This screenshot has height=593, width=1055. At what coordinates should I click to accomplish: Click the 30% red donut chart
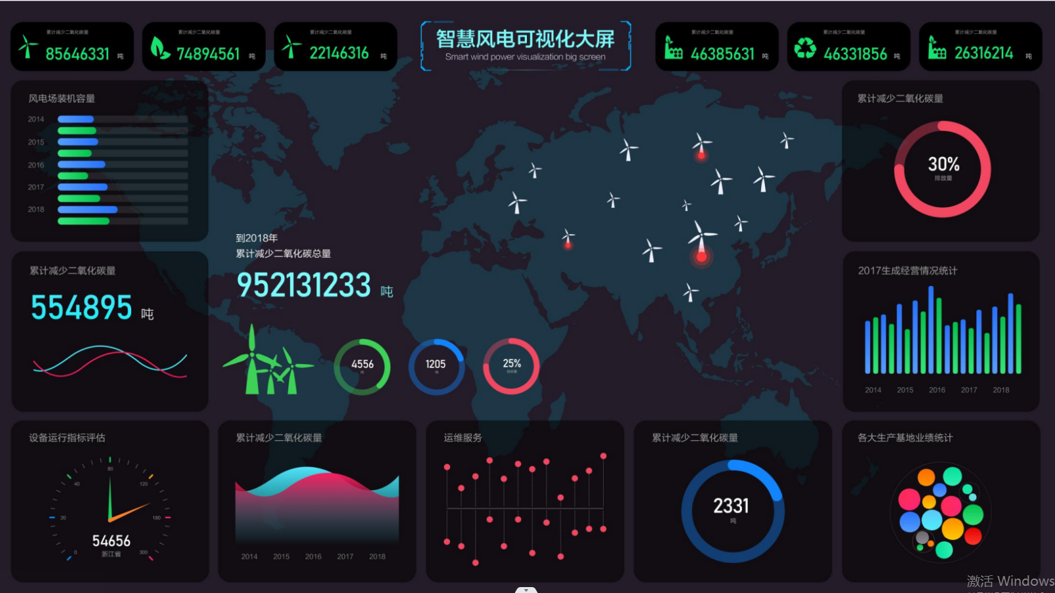943,169
